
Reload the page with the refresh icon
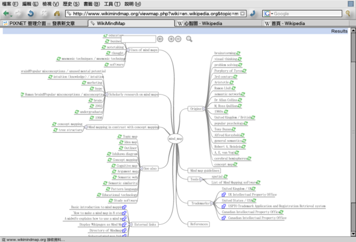click(31, 14)
